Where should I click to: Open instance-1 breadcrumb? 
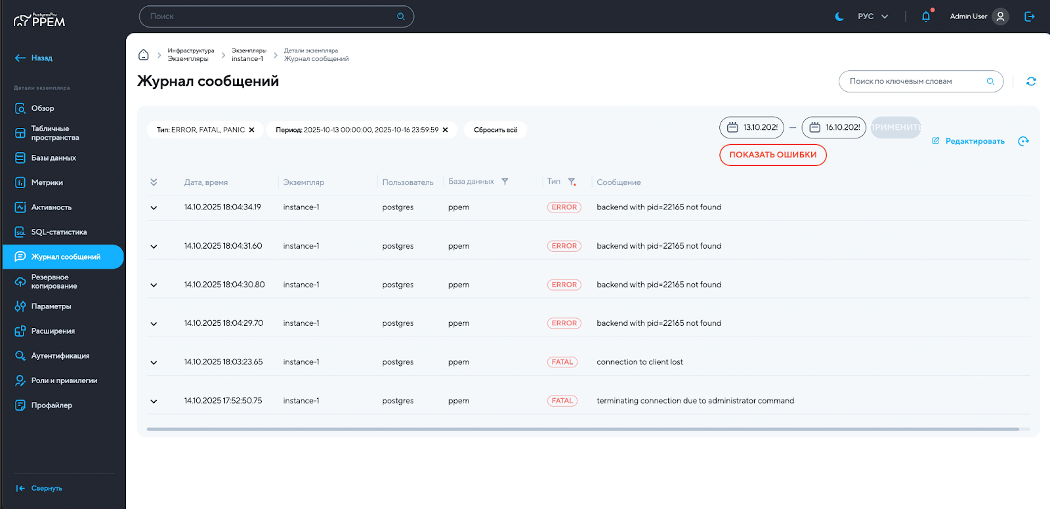click(249, 54)
